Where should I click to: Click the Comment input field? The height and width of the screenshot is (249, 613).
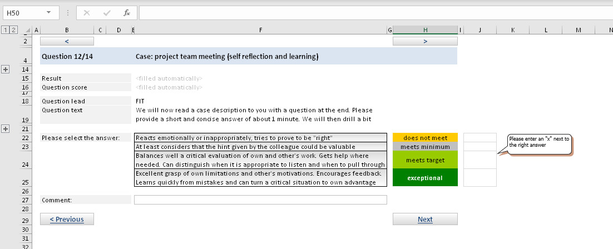click(260, 200)
